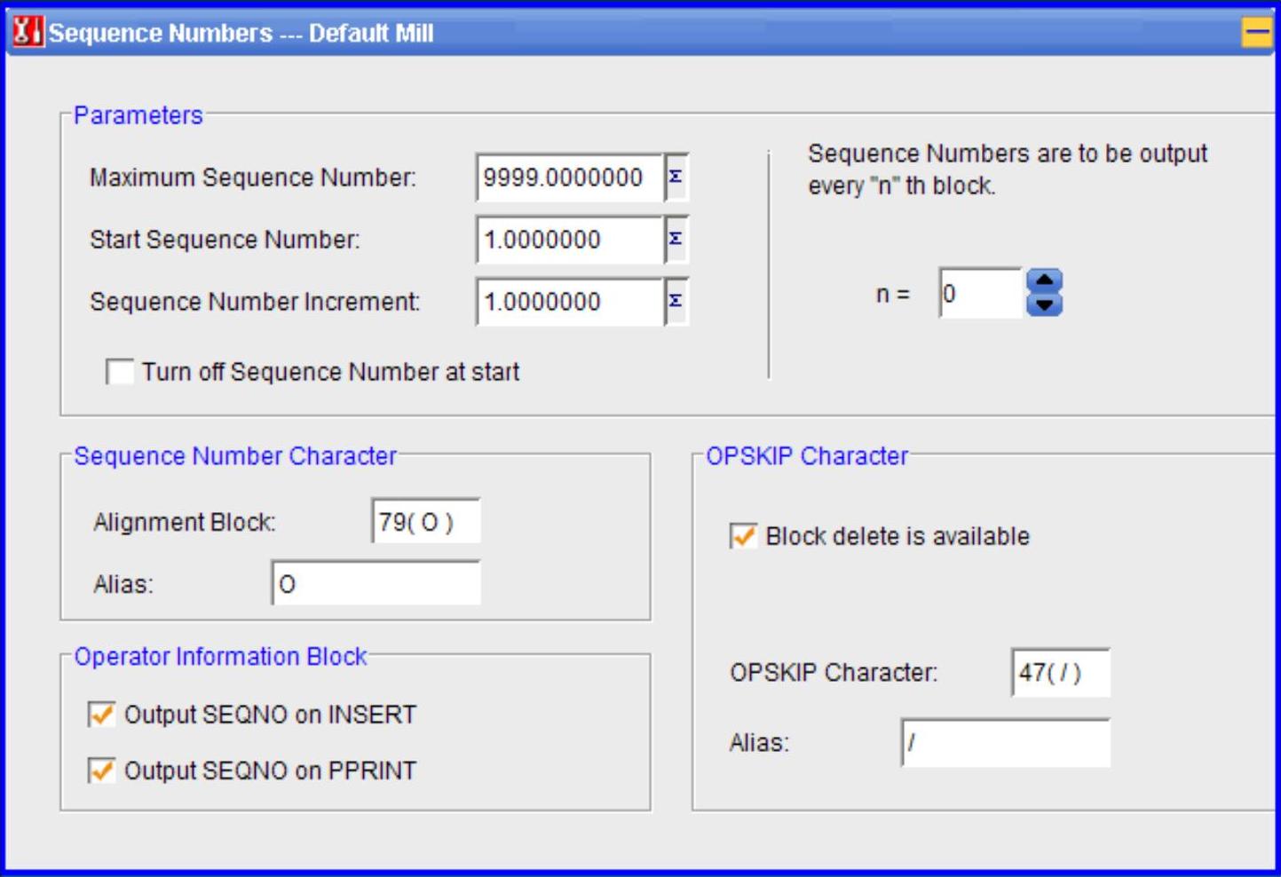1281x877 pixels.
Task: Click the Maximum Sequence Number field
Action: coord(570,178)
